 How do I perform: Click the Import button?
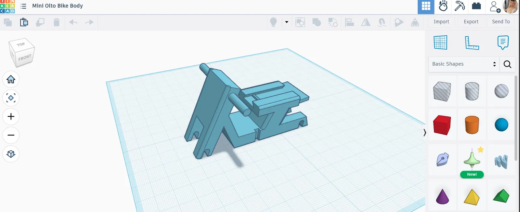click(x=441, y=22)
